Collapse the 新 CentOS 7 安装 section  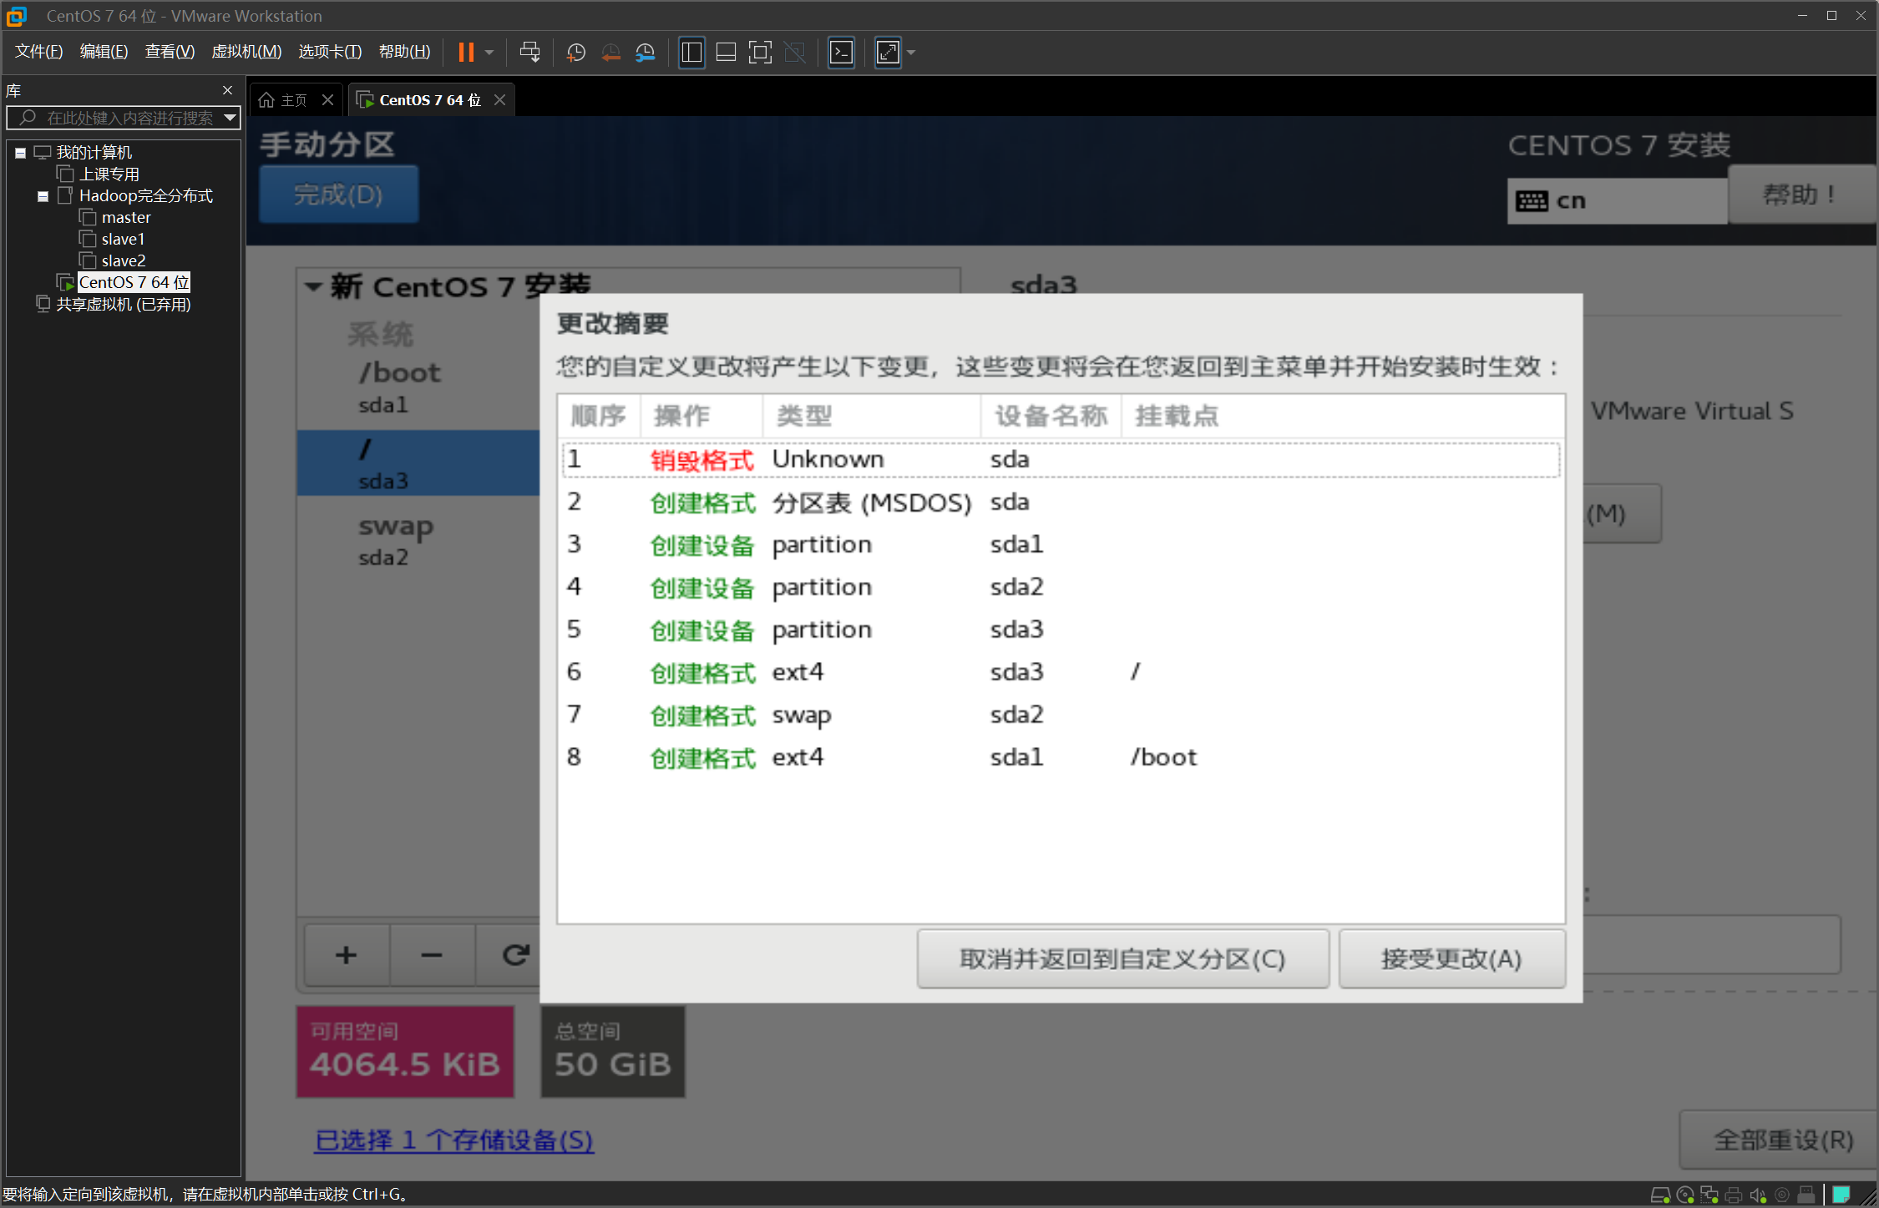[313, 287]
